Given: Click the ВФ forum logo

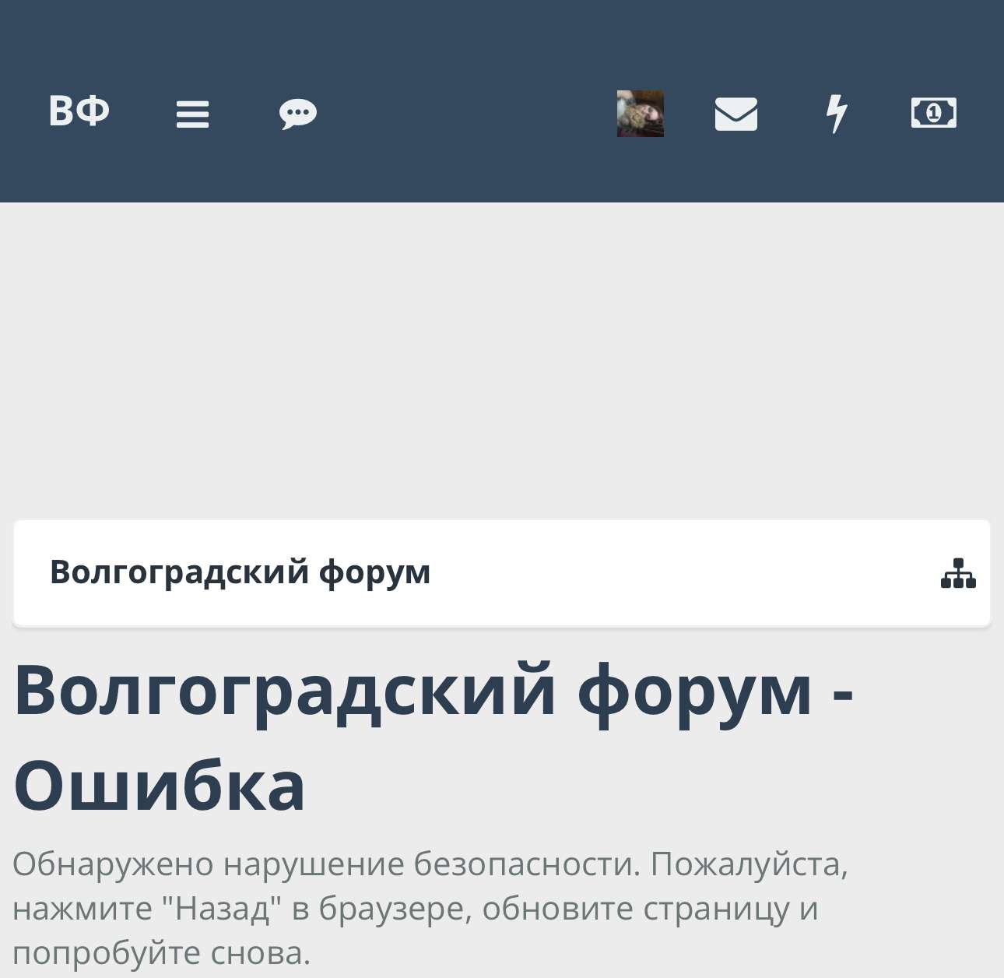Looking at the screenshot, I should click(x=79, y=112).
